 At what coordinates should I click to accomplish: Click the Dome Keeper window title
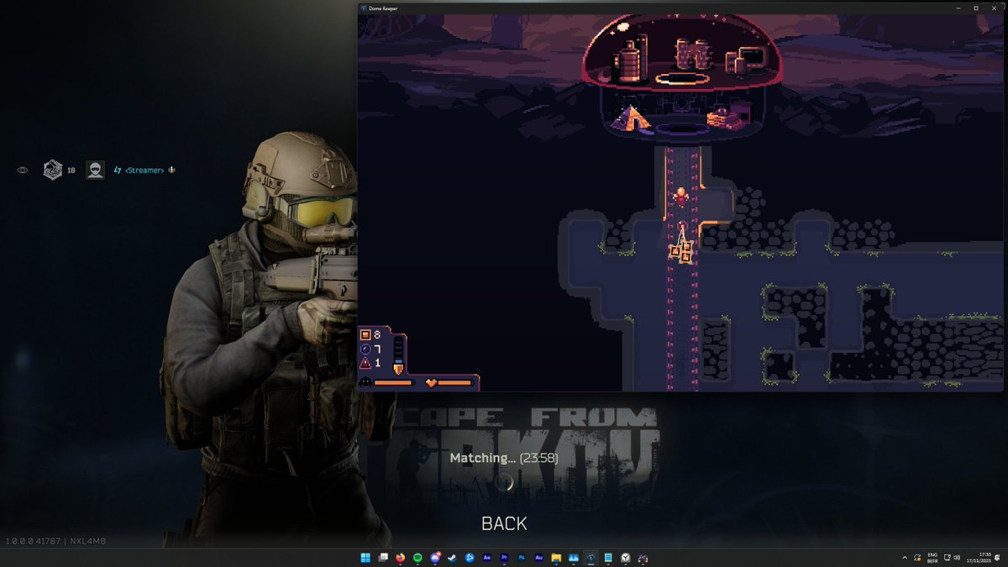[x=382, y=8]
